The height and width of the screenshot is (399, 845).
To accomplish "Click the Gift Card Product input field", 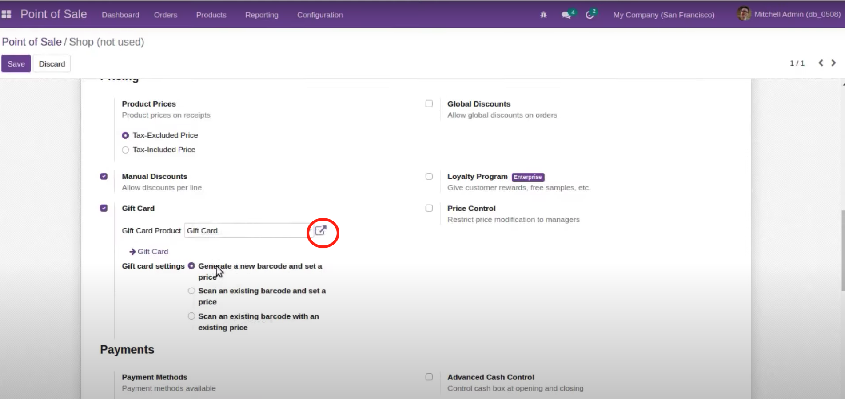I will point(246,231).
